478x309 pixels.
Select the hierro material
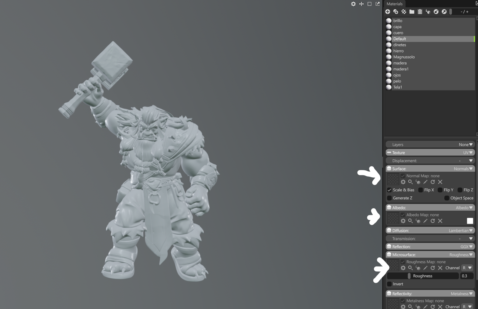point(430,51)
